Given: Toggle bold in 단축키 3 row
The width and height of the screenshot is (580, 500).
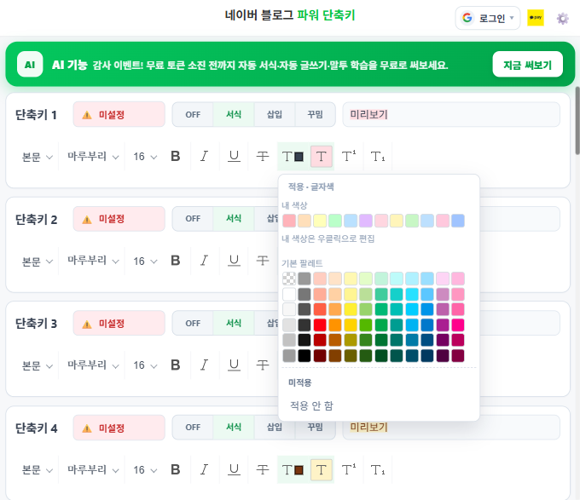Looking at the screenshot, I should pos(176,365).
